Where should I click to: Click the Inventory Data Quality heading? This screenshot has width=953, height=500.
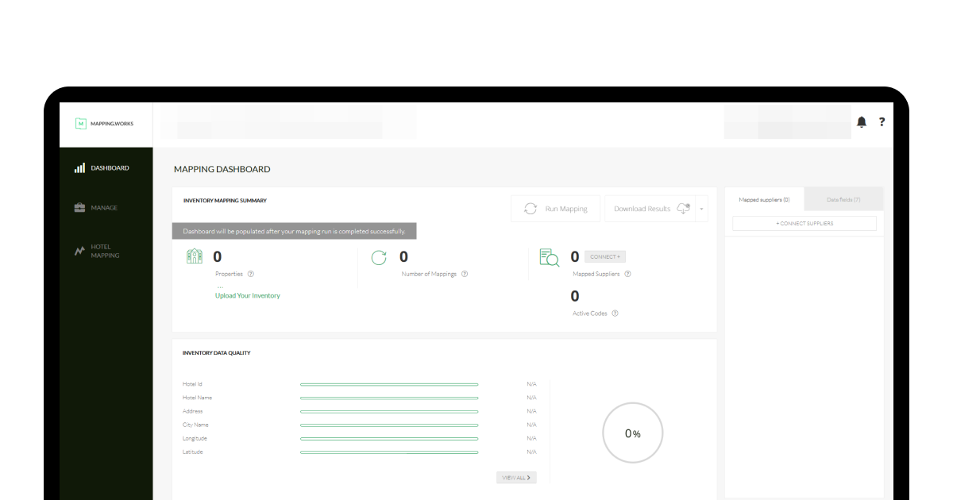217,353
